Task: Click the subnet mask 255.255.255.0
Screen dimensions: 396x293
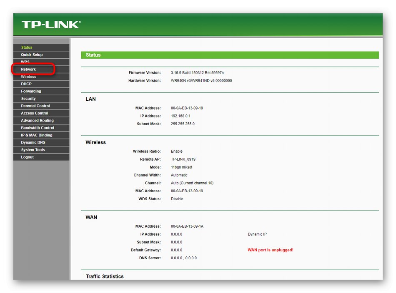Action: point(183,124)
